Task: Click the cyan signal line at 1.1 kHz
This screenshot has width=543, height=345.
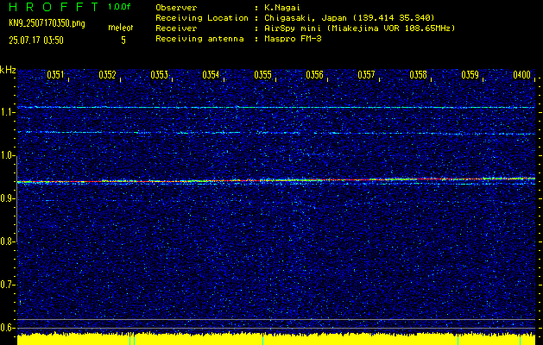Action: pyautogui.click(x=276, y=107)
